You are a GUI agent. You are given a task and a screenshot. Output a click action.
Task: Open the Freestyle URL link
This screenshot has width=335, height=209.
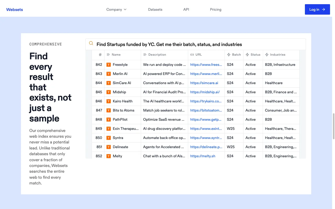[206, 65]
